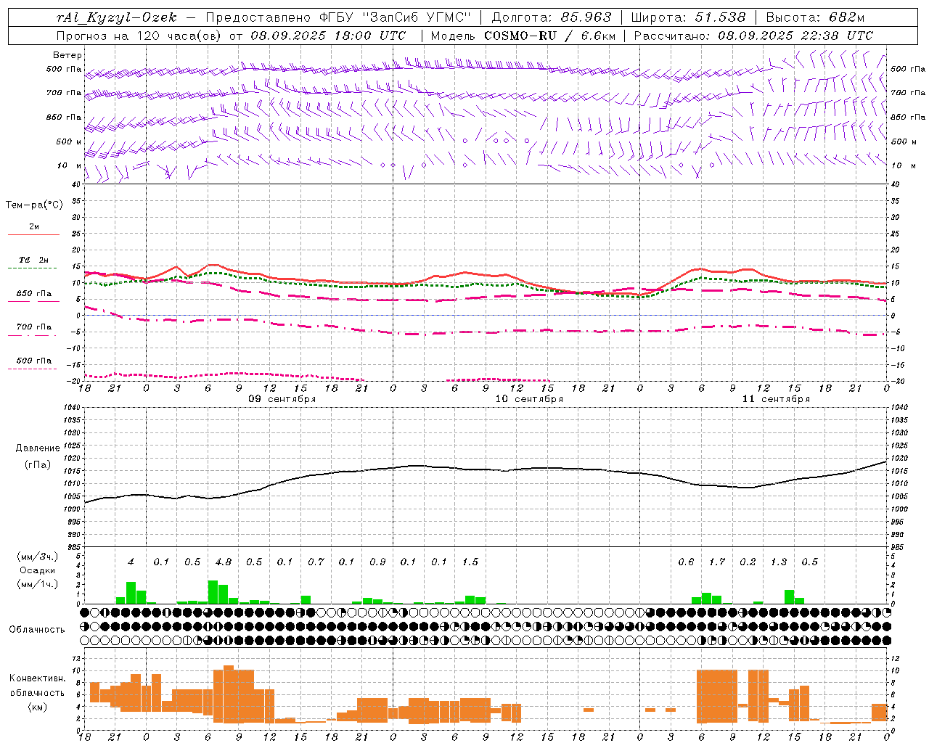The width and height of the screenshot is (929, 743).
Task: Click the (мм/3ч.) precipitation unit label
Action: click(x=37, y=557)
